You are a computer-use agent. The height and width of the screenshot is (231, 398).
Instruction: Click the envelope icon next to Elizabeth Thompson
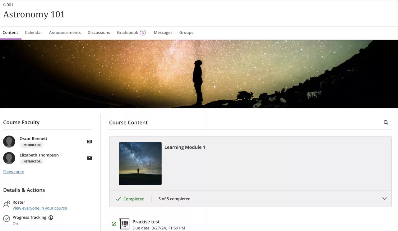tap(89, 158)
